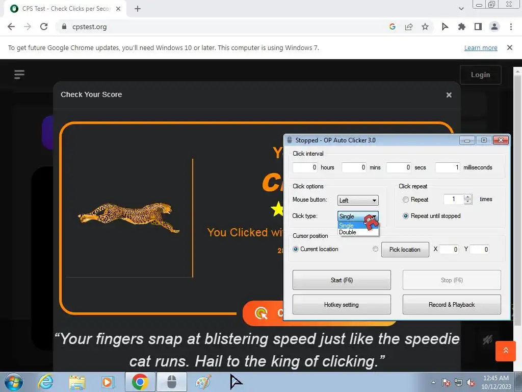Switch to OP Auto Clicker taskbar icon
Image resolution: width=522 pixels, height=392 pixels.
coord(172,382)
